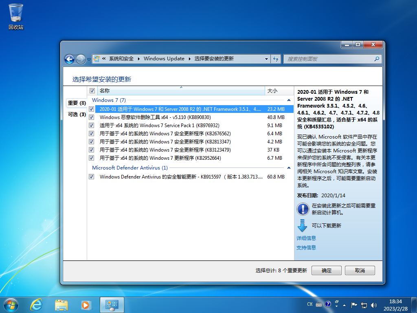Switch to the 可选 (3) tab
This screenshot has width=417, height=313.
pos(77,115)
